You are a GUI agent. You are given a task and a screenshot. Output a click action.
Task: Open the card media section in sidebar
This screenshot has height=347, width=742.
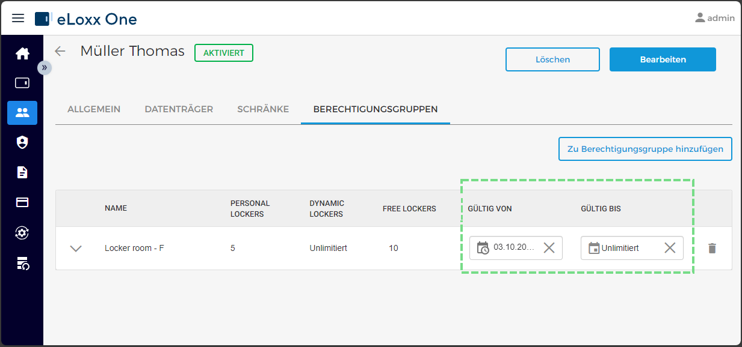click(22, 202)
